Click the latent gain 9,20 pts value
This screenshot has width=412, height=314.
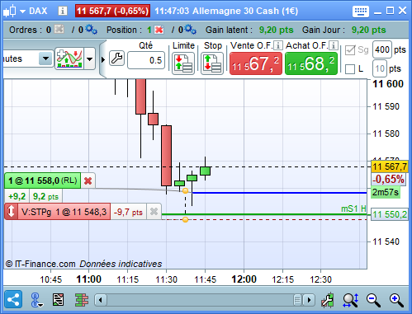pyautogui.click(x=276, y=30)
